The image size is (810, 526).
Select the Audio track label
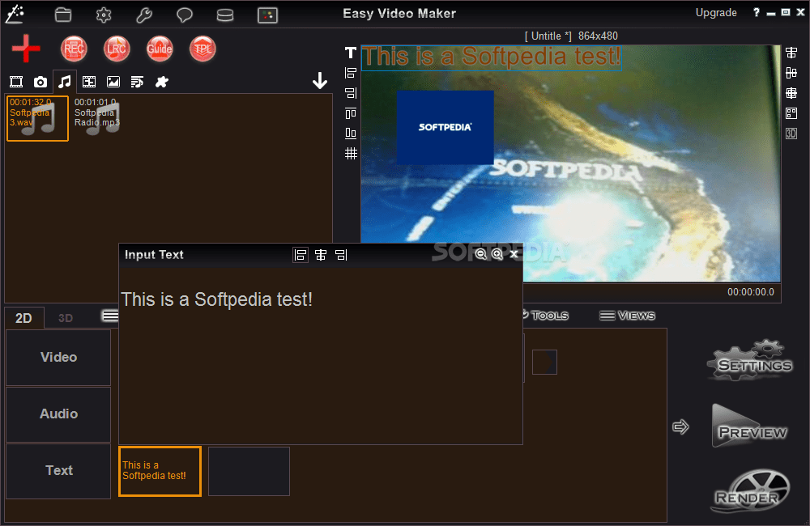click(58, 414)
